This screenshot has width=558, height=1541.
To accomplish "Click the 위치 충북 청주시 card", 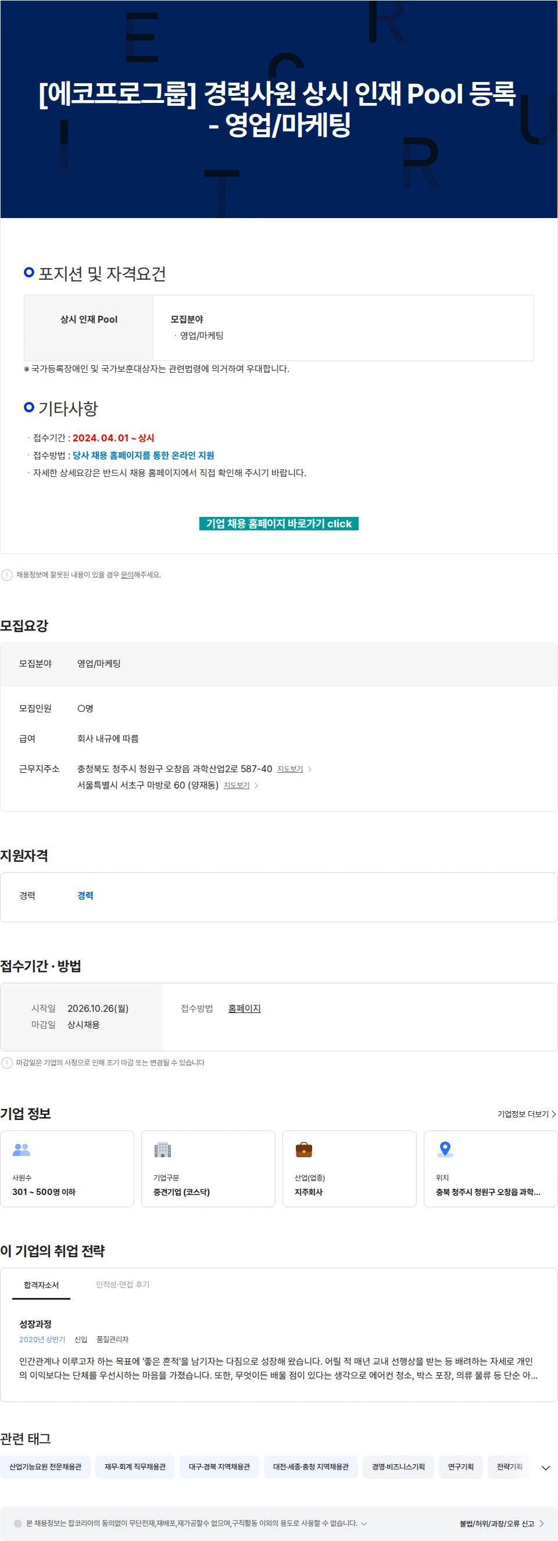I will coord(491,1168).
